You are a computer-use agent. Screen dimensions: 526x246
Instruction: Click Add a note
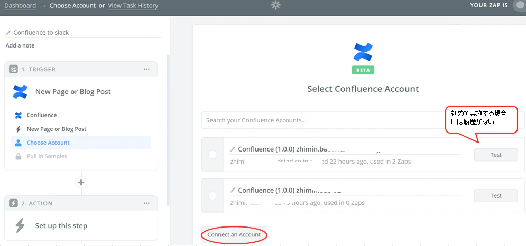20,45
